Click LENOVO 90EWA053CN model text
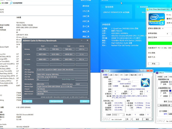Viewport: 172px width, 129px height. pos(116,12)
